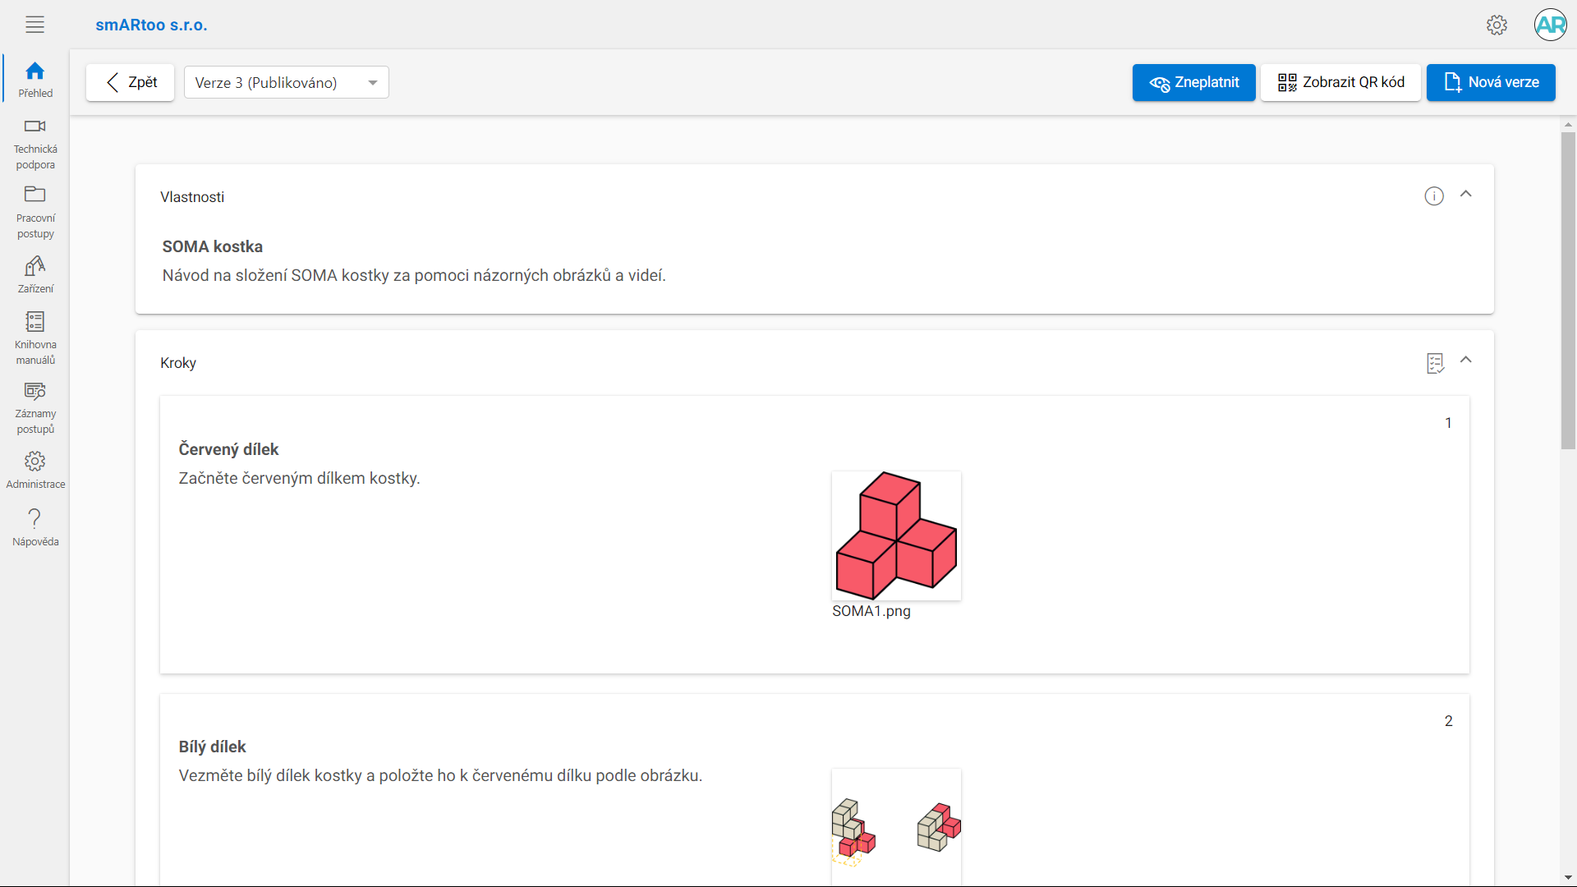The image size is (1577, 887).
Task: Click the Návod na složení SOMA description
Action: click(414, 275)
